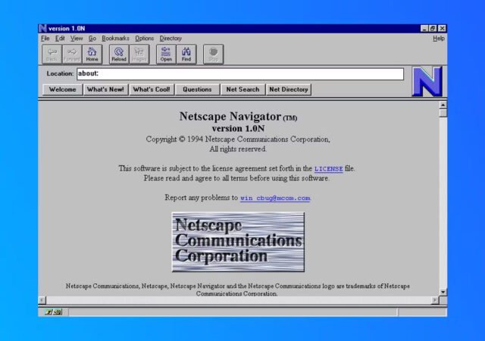Minimize the Netscape window

coord(424,29)
